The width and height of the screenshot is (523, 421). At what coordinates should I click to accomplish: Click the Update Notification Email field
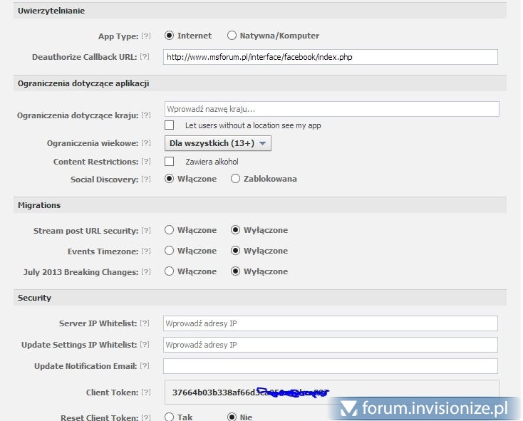coord(330,366)
